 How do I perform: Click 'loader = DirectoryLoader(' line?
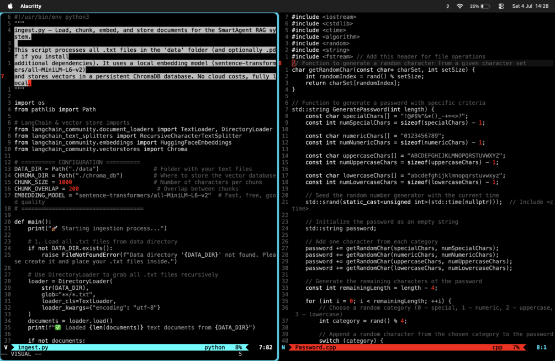click(70, 281)
